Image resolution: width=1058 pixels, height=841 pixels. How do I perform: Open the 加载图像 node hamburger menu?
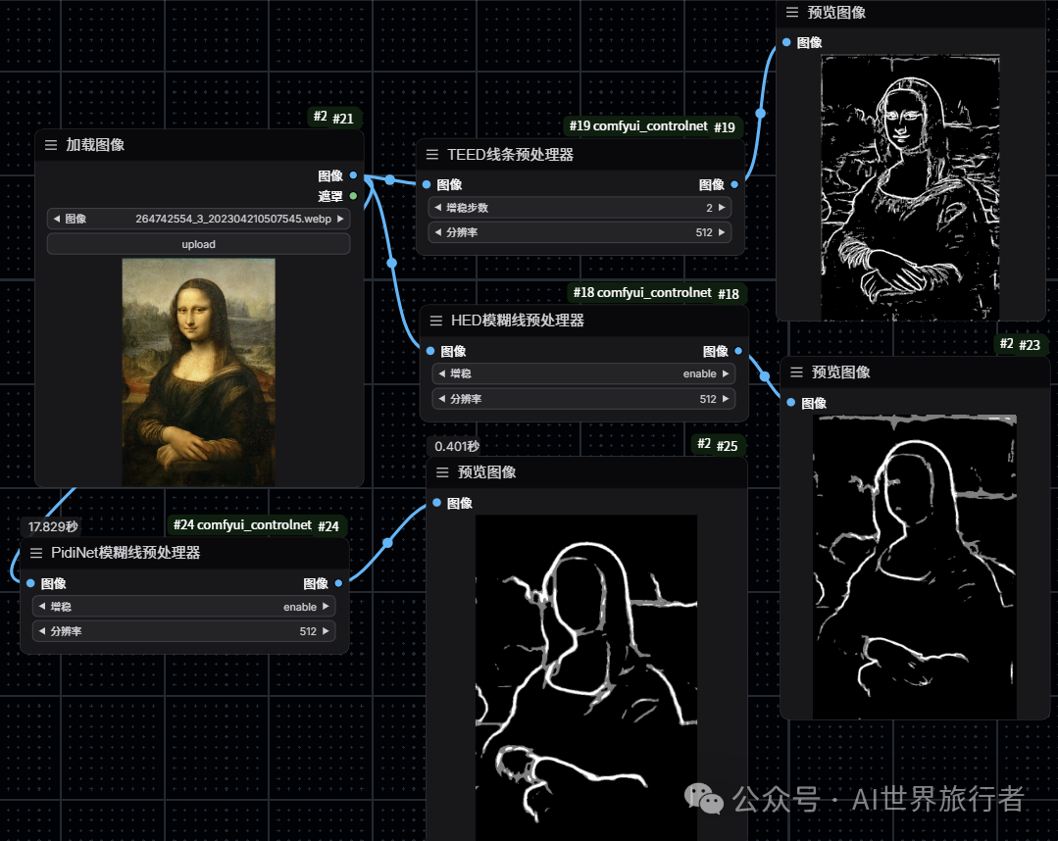tap(51, 145)
